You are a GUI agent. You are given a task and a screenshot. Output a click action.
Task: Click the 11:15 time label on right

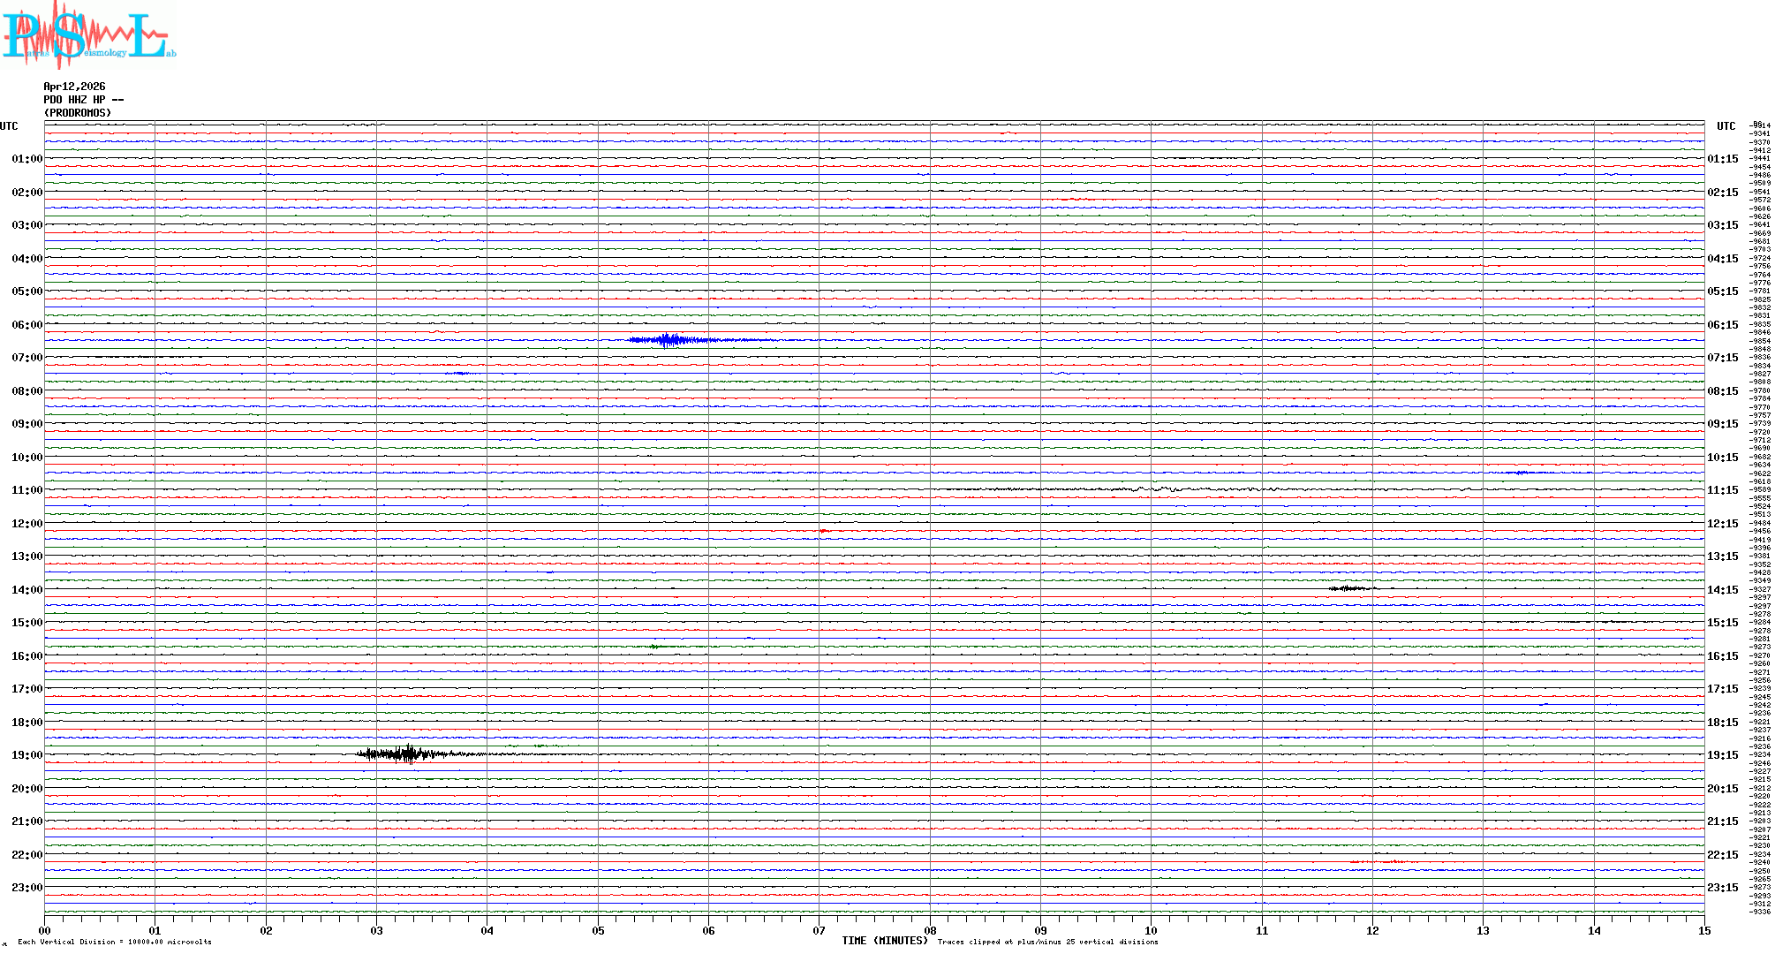[1722, 490]
